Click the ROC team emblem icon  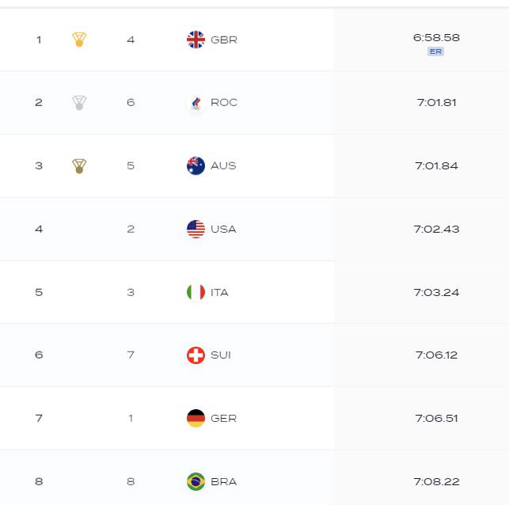(196, 103)
